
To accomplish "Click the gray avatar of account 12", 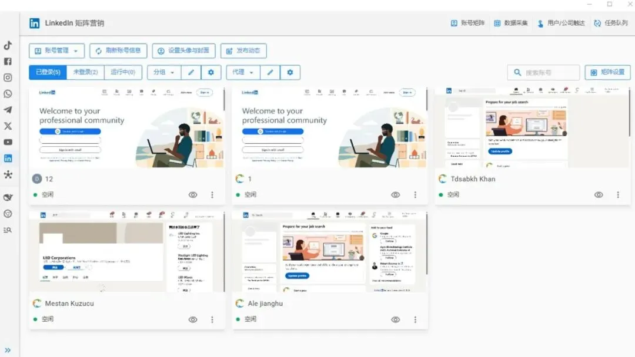I will (37, 178).
